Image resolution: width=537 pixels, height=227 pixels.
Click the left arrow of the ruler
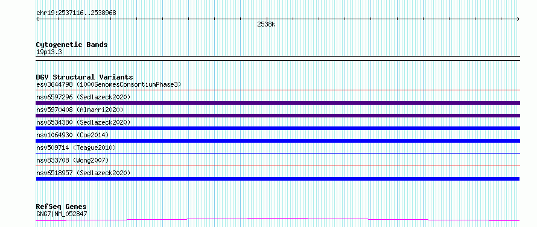(x=37, y=19)
